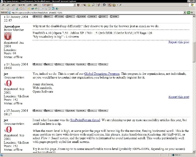Click the page icon in the address bar
The image size is (196, 157).
point(9,12)
